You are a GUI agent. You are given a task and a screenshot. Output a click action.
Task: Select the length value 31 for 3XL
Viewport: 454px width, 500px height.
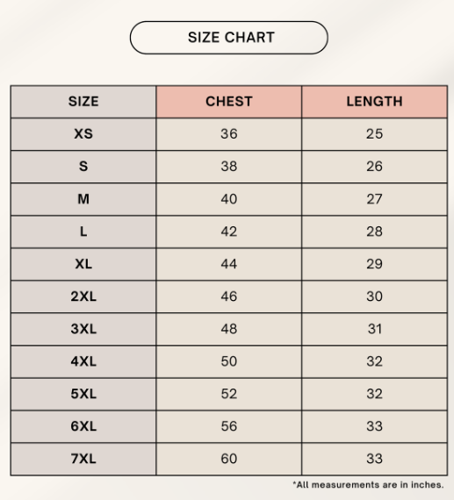click(374, 329)
